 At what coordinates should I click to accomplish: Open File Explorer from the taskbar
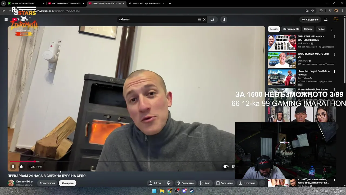pos(162,191)
